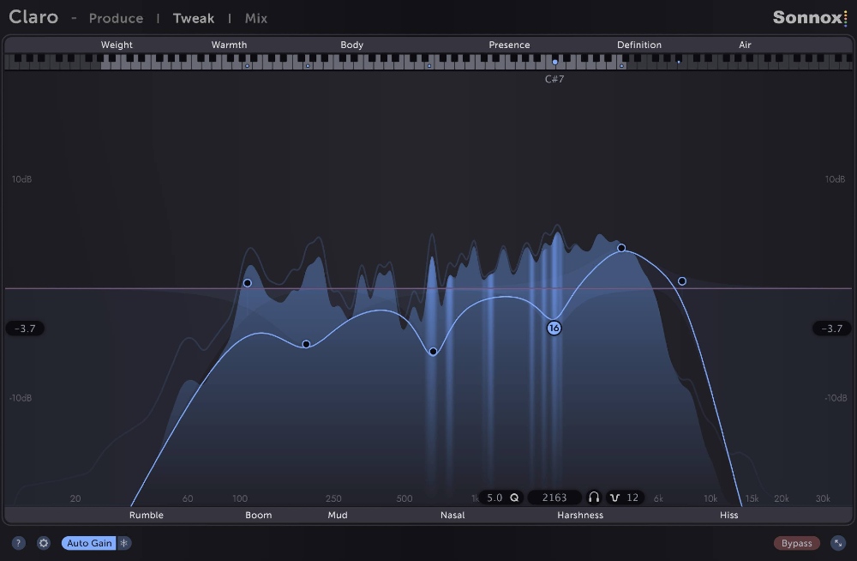Click the Hiss band label
Viewport: 857px width, 561px height.
[x=728, y=515]
